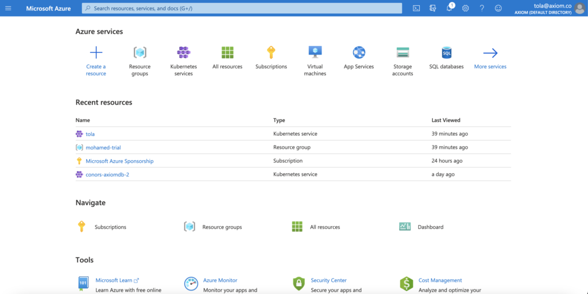
Task: Click the mohamed-trial resource group icon
Action: [79, 148]
